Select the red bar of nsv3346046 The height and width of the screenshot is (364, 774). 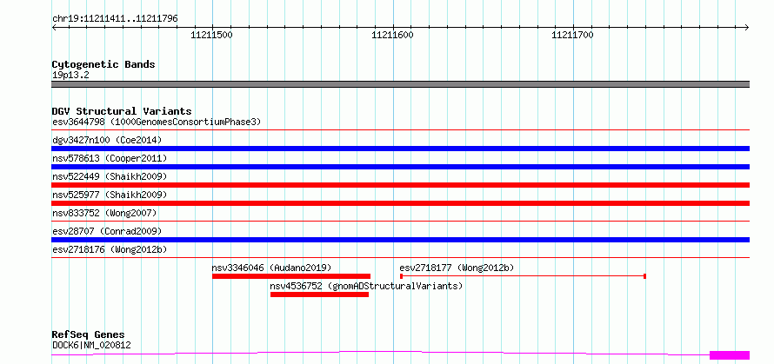pyautogui.click(x=291, y=276)
